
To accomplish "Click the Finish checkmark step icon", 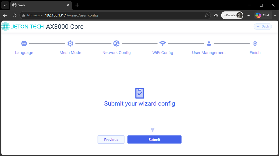I will point(255,43).
